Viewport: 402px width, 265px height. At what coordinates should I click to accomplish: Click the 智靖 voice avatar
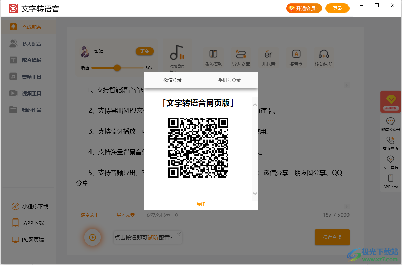[85, 51]
